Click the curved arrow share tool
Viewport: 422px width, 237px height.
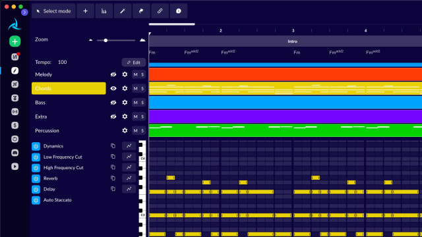point(141,11)
